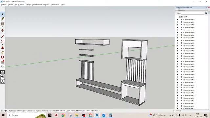Viewport: 210px width, 118px height.
Task: Collapse the Esquema panel triangle
Action: 177,10
